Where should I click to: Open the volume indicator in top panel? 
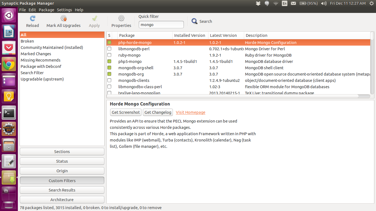[x=324, y=3]
